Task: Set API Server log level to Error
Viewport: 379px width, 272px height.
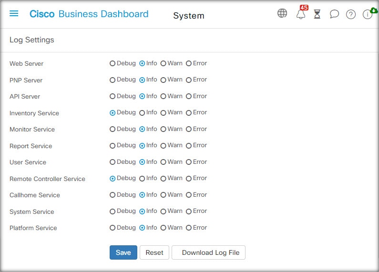Action: click(189, 96)
